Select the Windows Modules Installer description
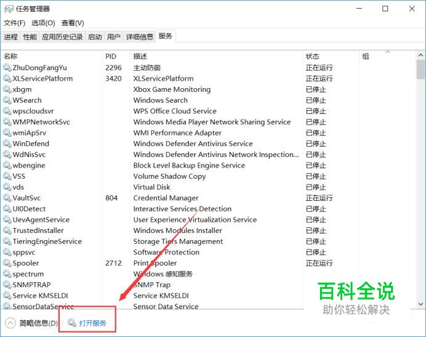 coord(177,230)
